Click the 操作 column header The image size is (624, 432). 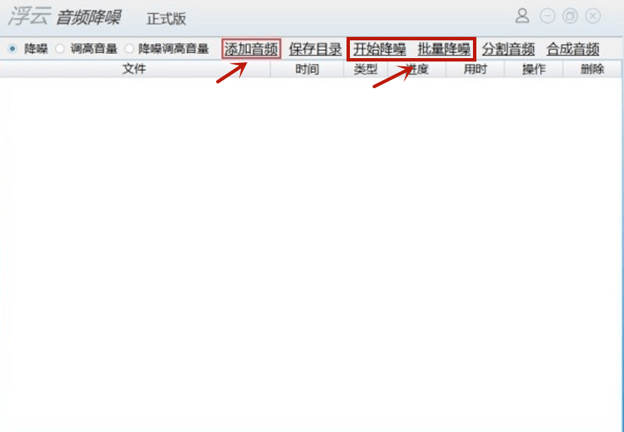coord(533,69)
